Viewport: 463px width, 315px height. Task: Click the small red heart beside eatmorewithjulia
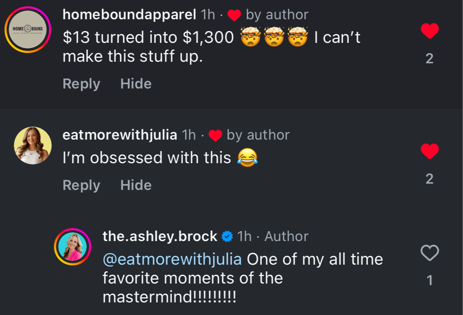(x=215, y=136)
